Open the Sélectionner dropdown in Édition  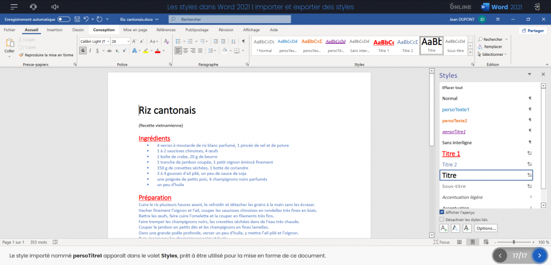(x=492, y=54)
